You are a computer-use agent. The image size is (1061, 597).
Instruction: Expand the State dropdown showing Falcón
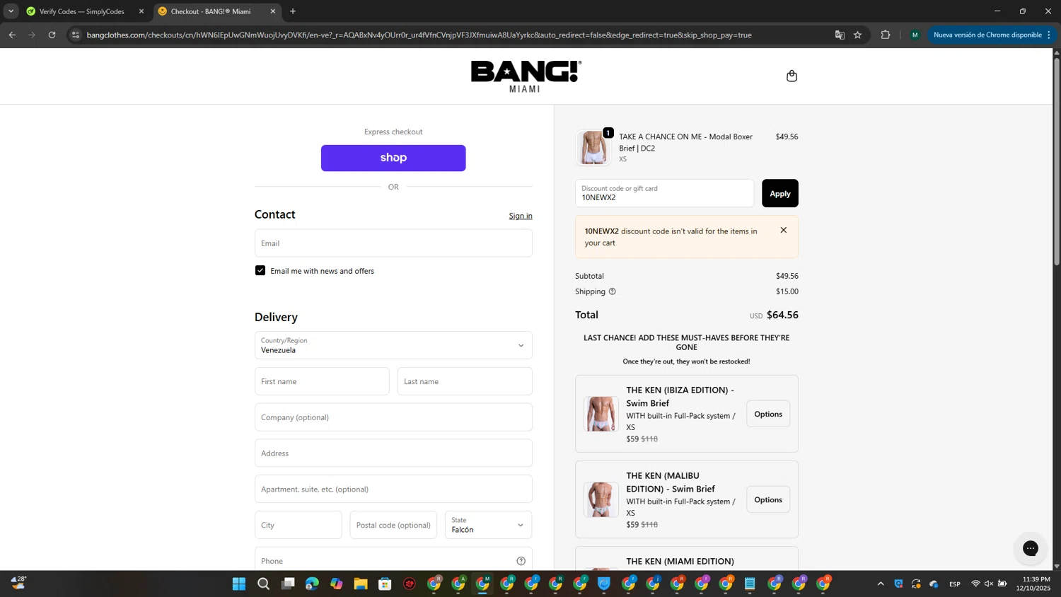(488, 525)
